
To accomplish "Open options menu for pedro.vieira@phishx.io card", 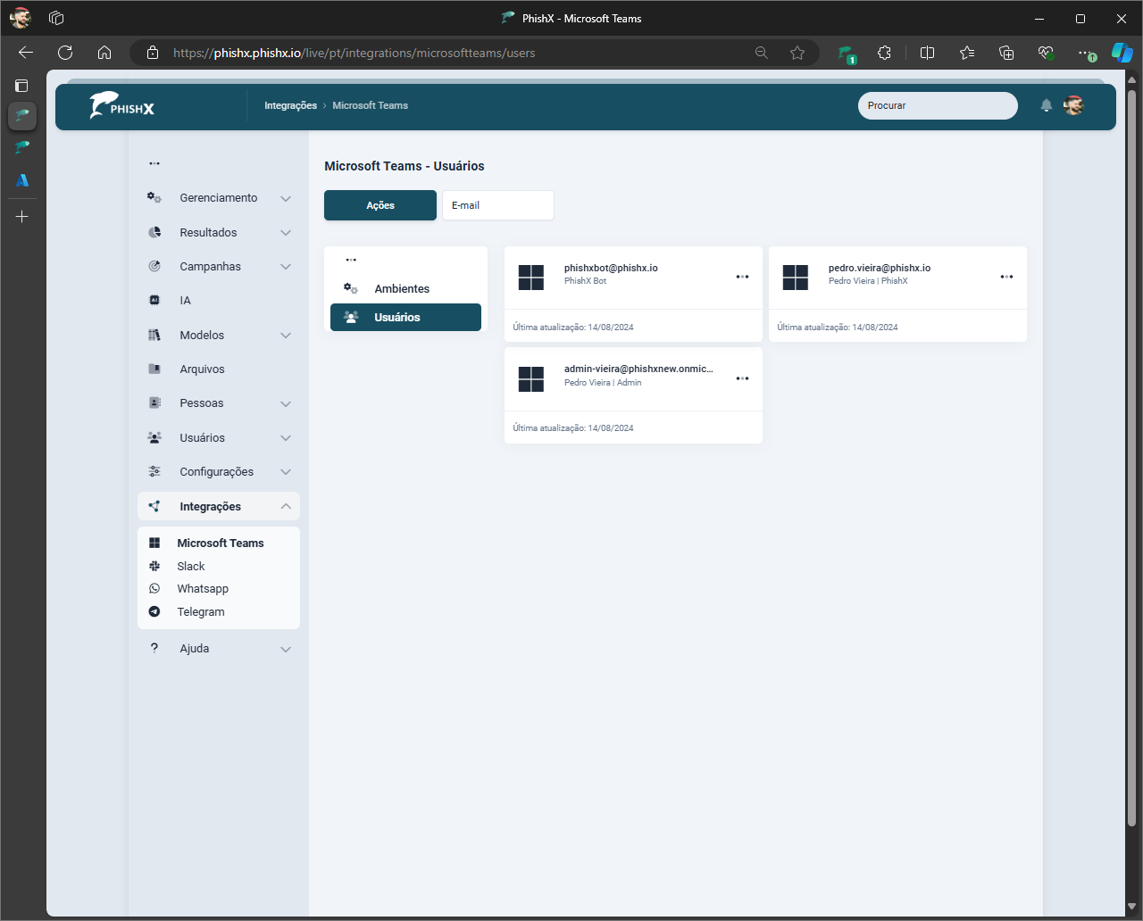I will pyautogui.click(x=1006, y=277).
